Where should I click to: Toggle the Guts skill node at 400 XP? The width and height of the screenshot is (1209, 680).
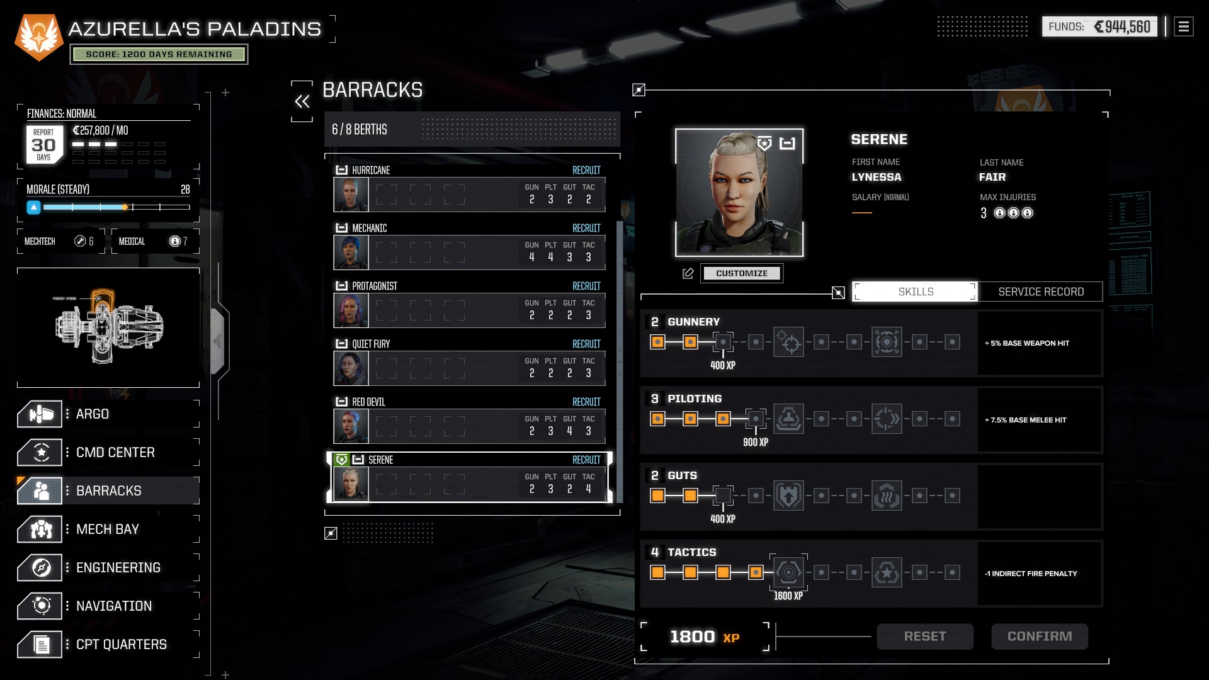(722, 496)
